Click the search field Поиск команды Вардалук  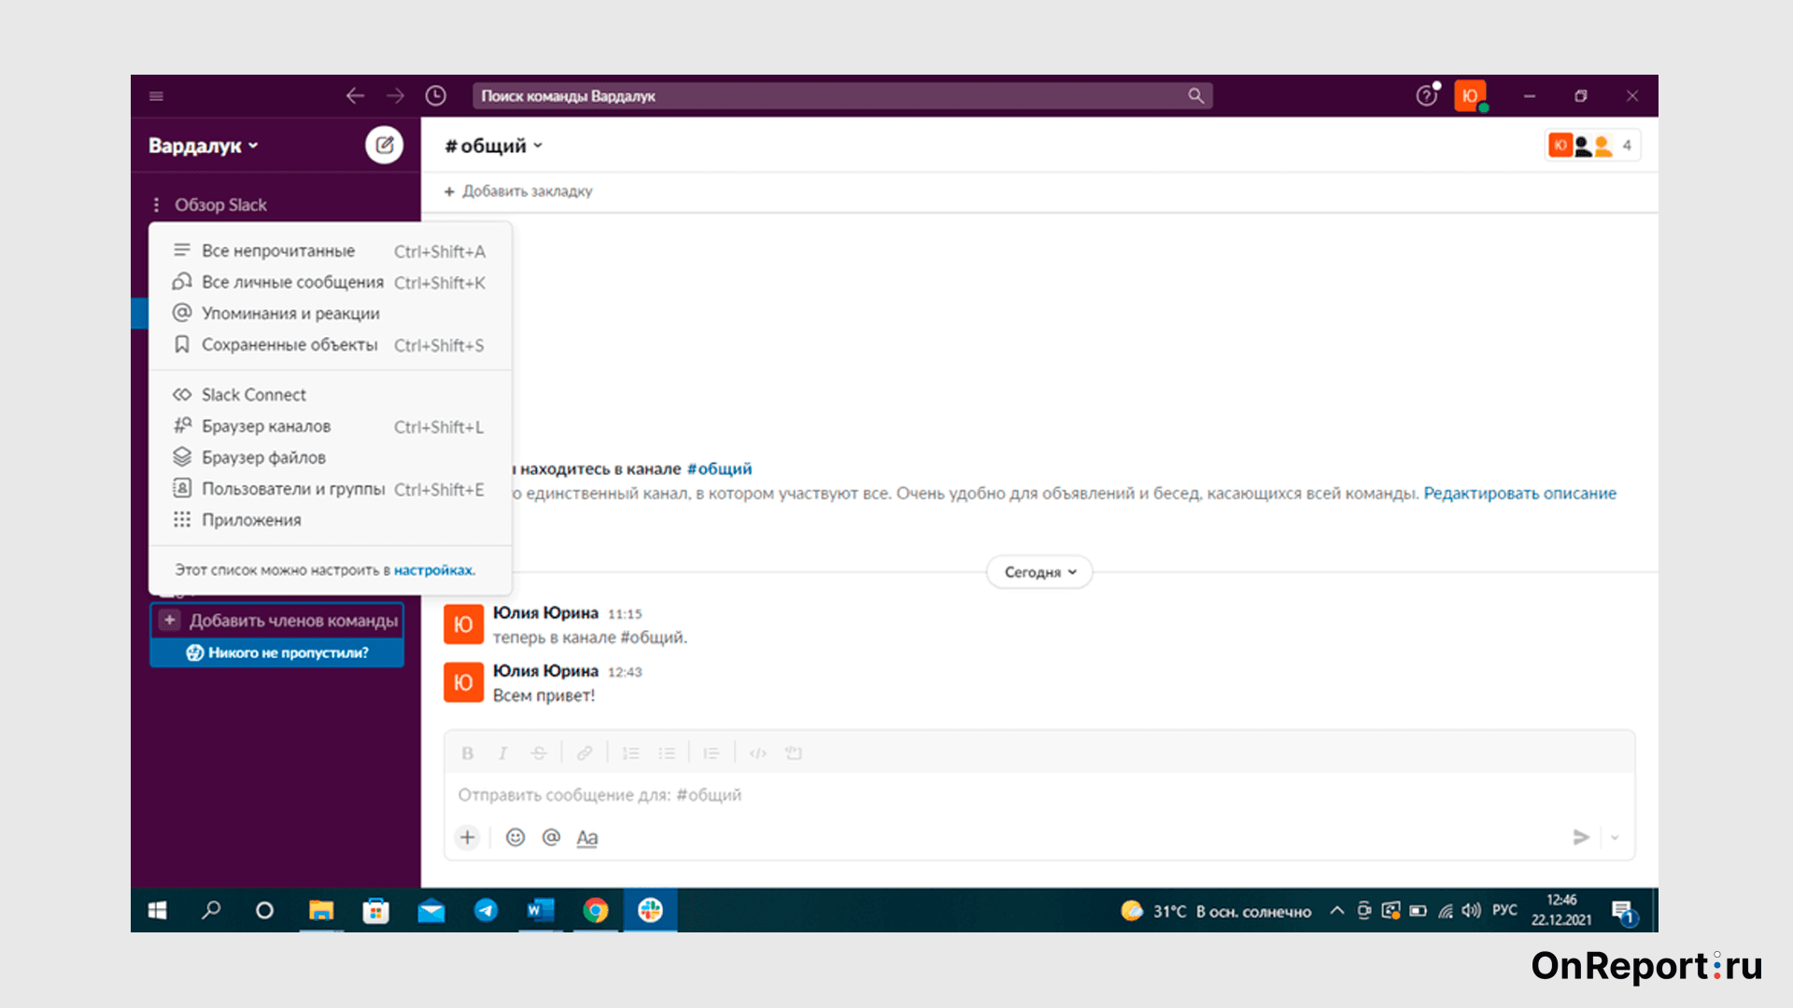tap(841, 96)
